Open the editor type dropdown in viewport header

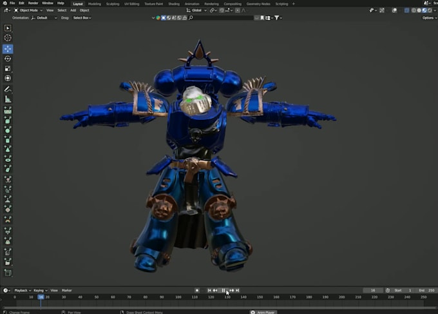point(7,10)
